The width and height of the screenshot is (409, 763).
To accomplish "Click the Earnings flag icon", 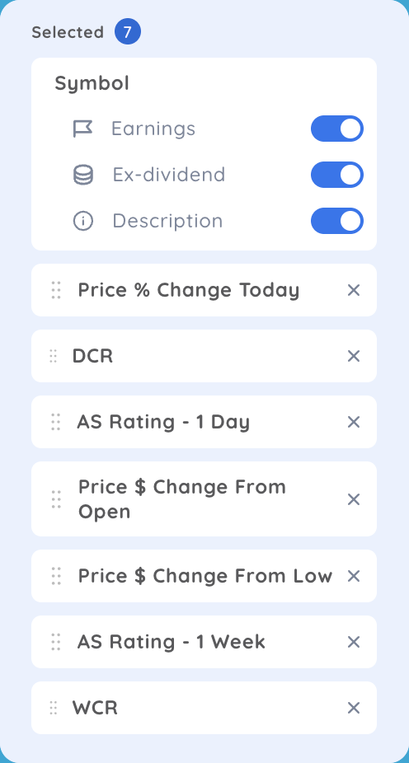I will pyautogui.click(x=82, y=129).
